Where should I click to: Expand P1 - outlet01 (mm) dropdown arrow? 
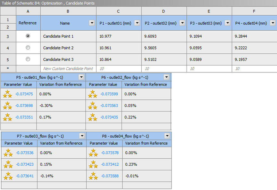137,23
